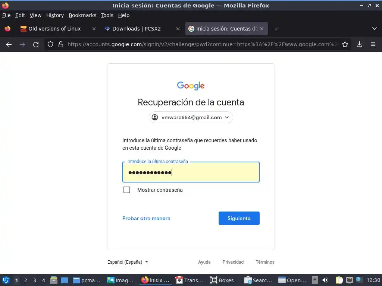The width and height of the screenshot is (382, 286).
Task: Click the network tray icon
Action: click(x=349, y=280)
